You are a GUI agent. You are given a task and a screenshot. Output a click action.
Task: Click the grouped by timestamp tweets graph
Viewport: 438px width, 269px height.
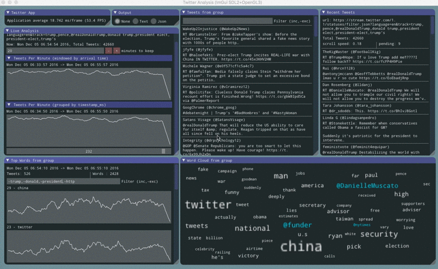[89, 130]
